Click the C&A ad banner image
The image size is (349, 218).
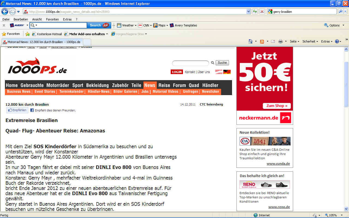(265, 141)
